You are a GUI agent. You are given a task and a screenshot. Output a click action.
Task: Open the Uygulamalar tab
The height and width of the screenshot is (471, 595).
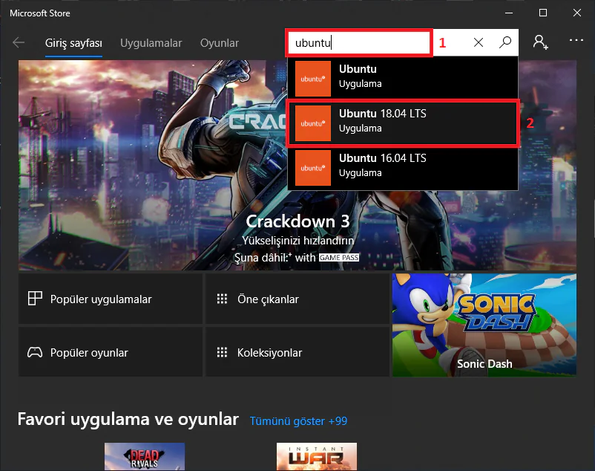151,43
